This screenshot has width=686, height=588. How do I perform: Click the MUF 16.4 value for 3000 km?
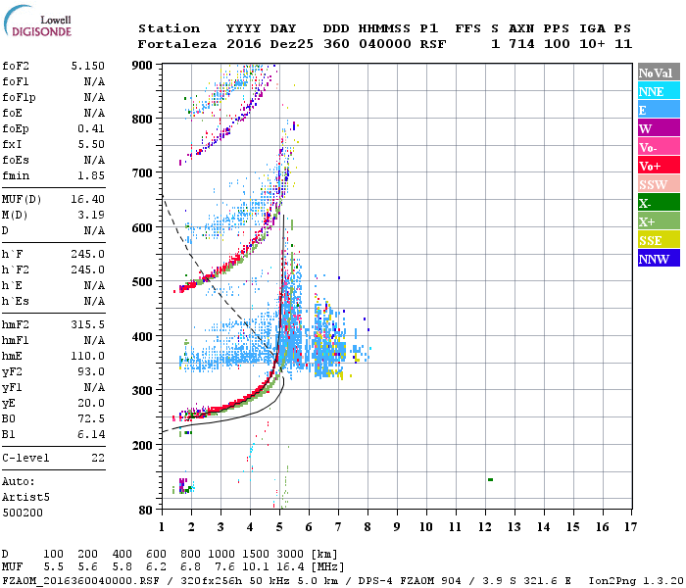(x=290, y=567)
